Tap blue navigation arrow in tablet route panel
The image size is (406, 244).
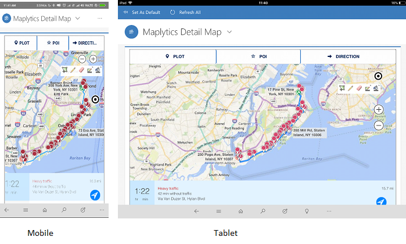[381, 201]
